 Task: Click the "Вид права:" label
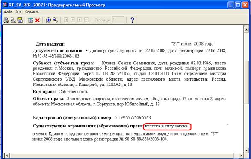click(44, 92)
